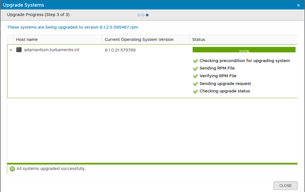This screenshot has height=192, width=305.
Task: Click the Sending RPM File success checkmark
Action: click(195, 68)
